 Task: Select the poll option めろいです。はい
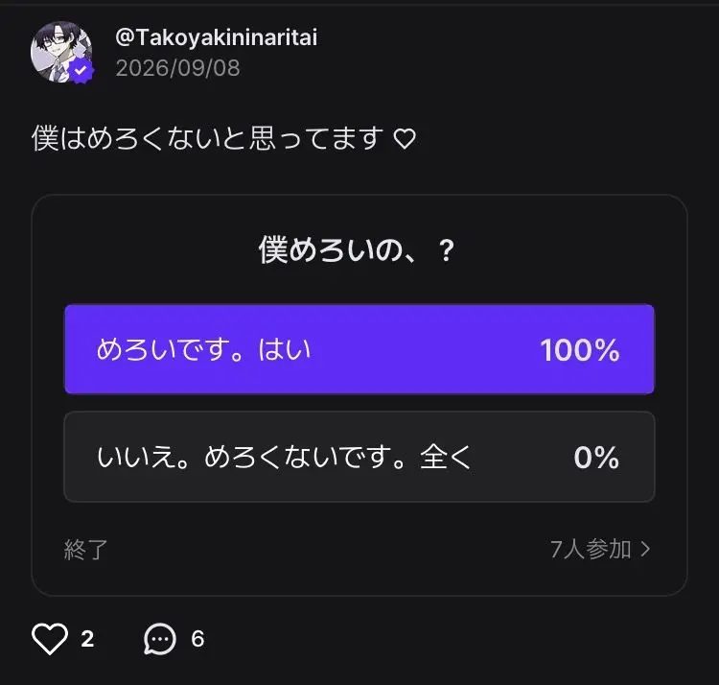[x=359, y=349]
